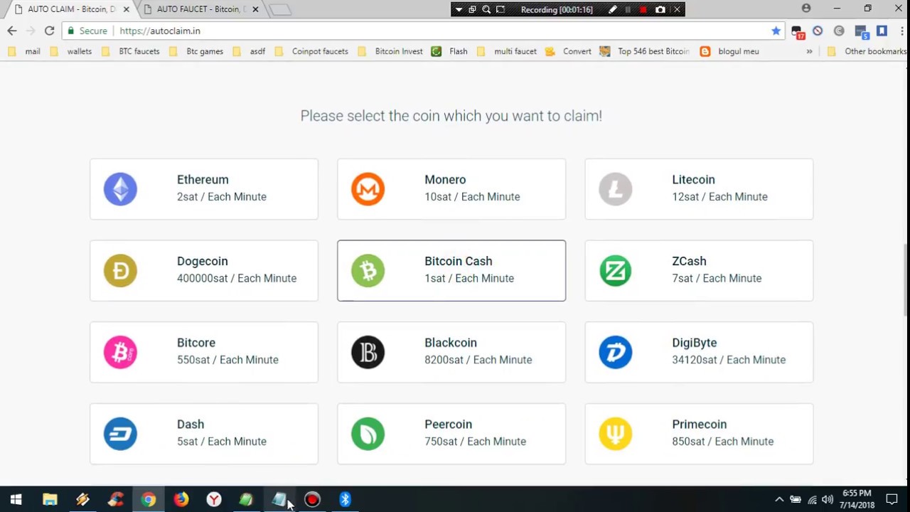Open the wallets bookmarks folder
Viewport: 910px width, 512px height.
click(70, 51)
